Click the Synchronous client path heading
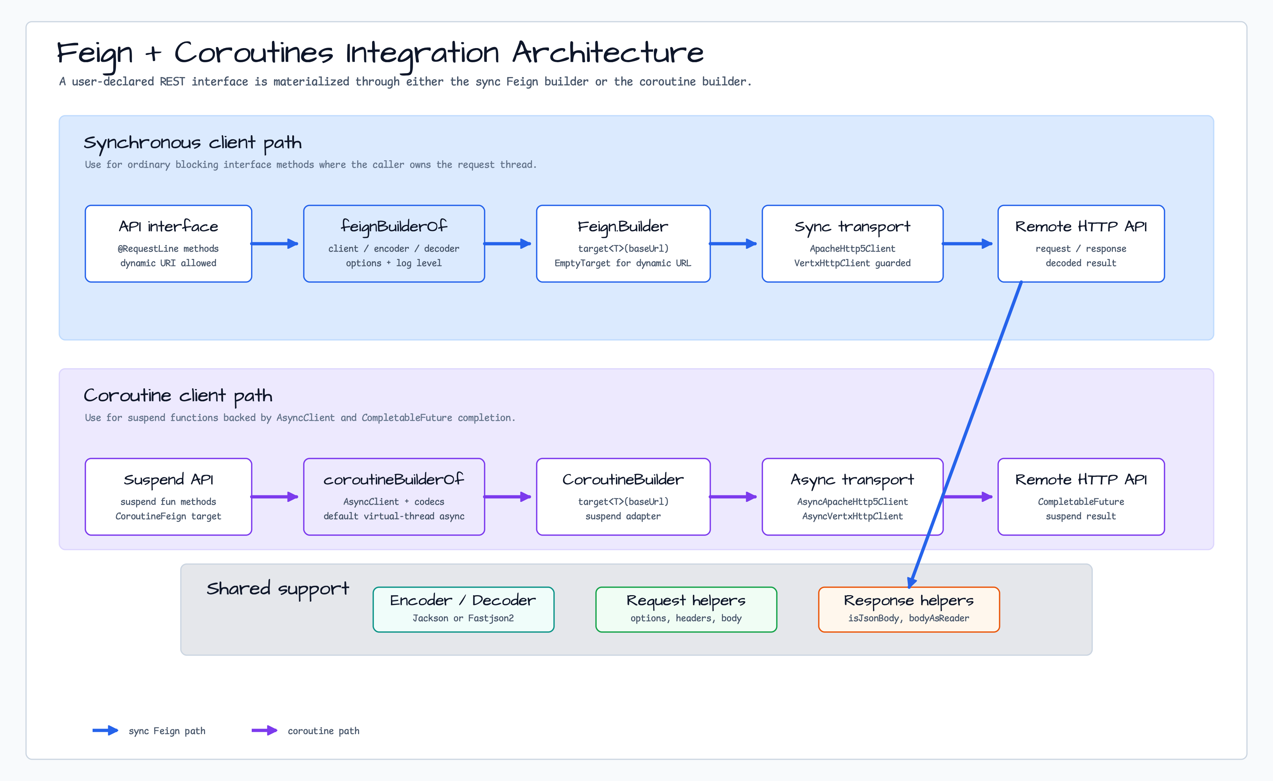Screen dimensions: 1273x781 pyautogui.click(x=193, y=143)
